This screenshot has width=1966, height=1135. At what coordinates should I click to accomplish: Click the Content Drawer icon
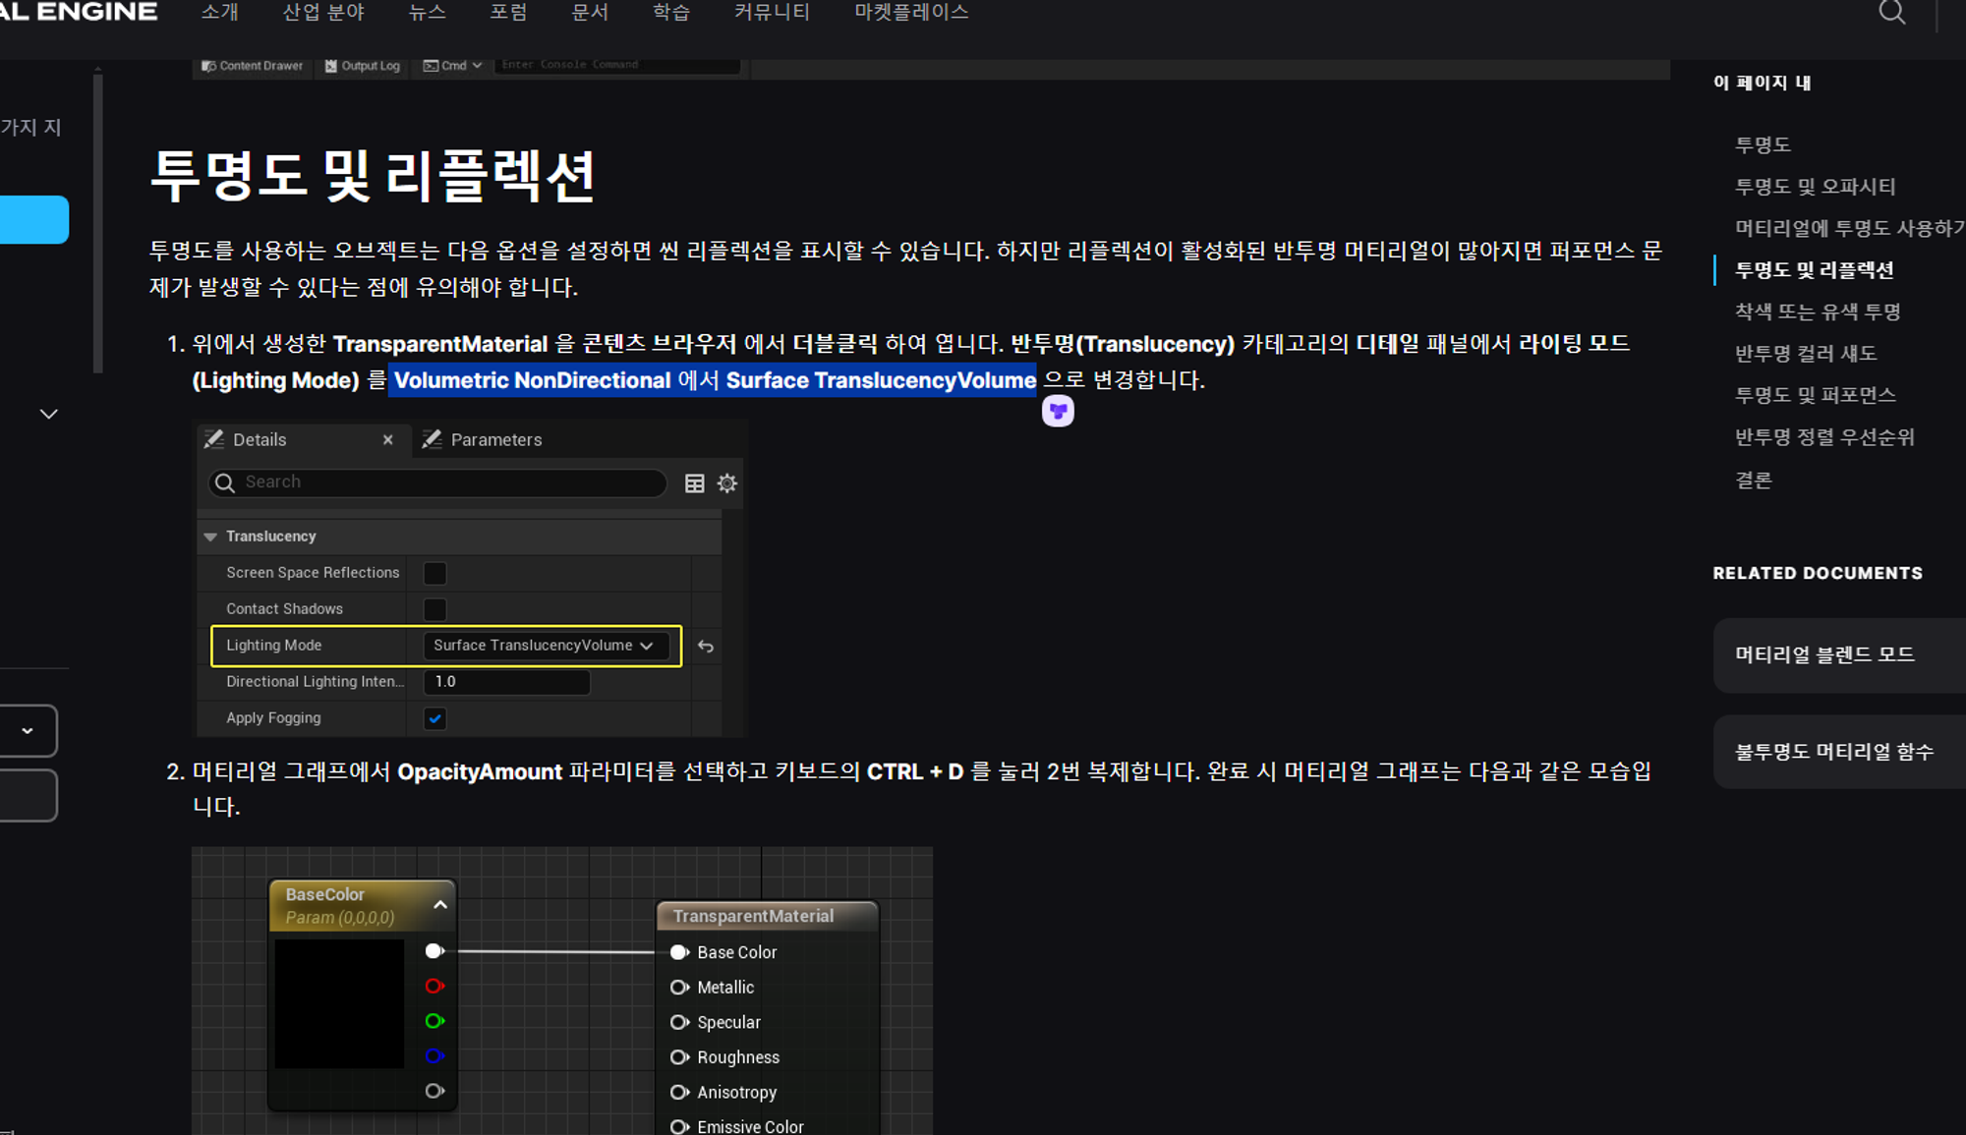tap(207, 66)
